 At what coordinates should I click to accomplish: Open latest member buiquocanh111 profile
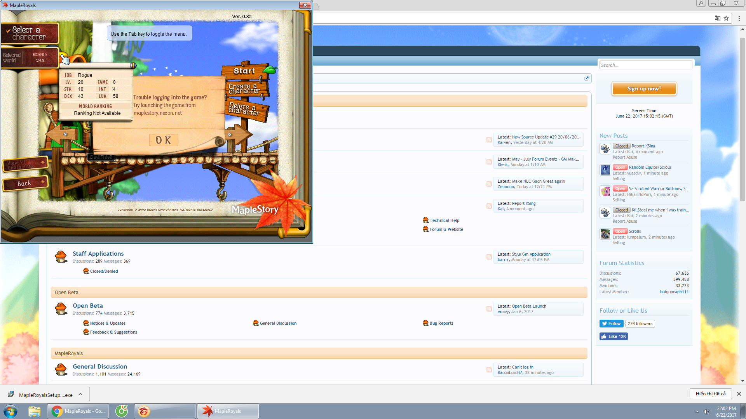tap(674, 292)
